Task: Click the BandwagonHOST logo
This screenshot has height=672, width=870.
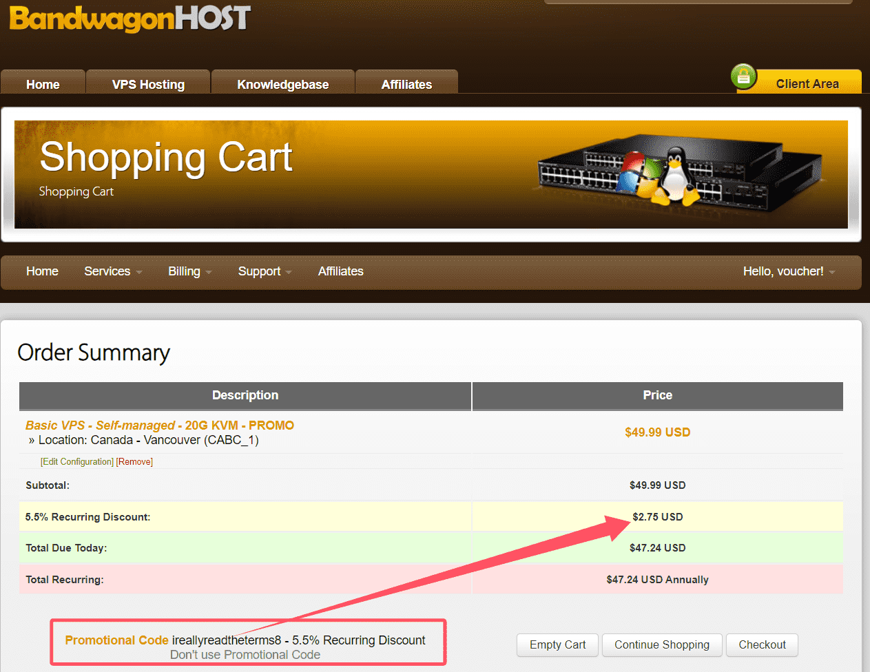Action: (x=130, y=18)
